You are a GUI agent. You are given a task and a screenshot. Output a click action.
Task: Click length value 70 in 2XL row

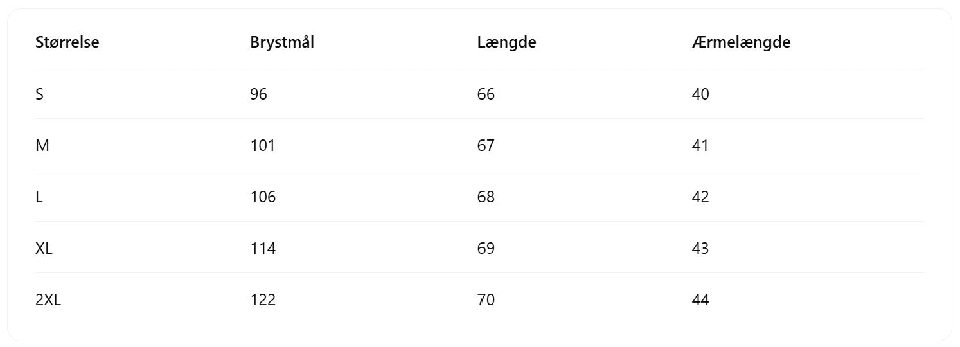(x=486, y=300)
